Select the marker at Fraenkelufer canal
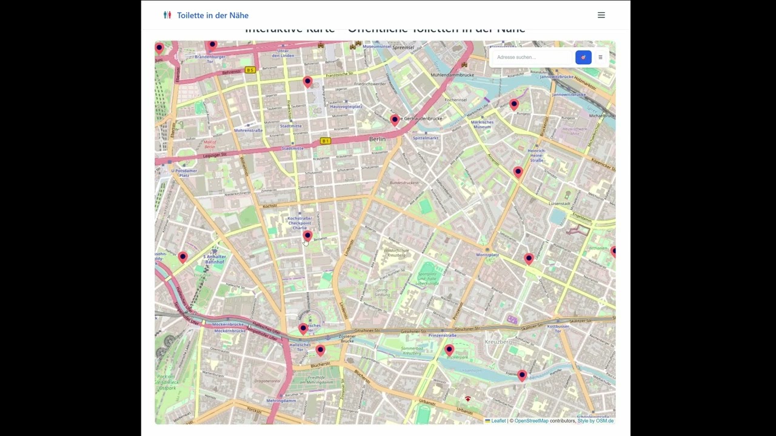Screen dimensions: 776x436 522,375
